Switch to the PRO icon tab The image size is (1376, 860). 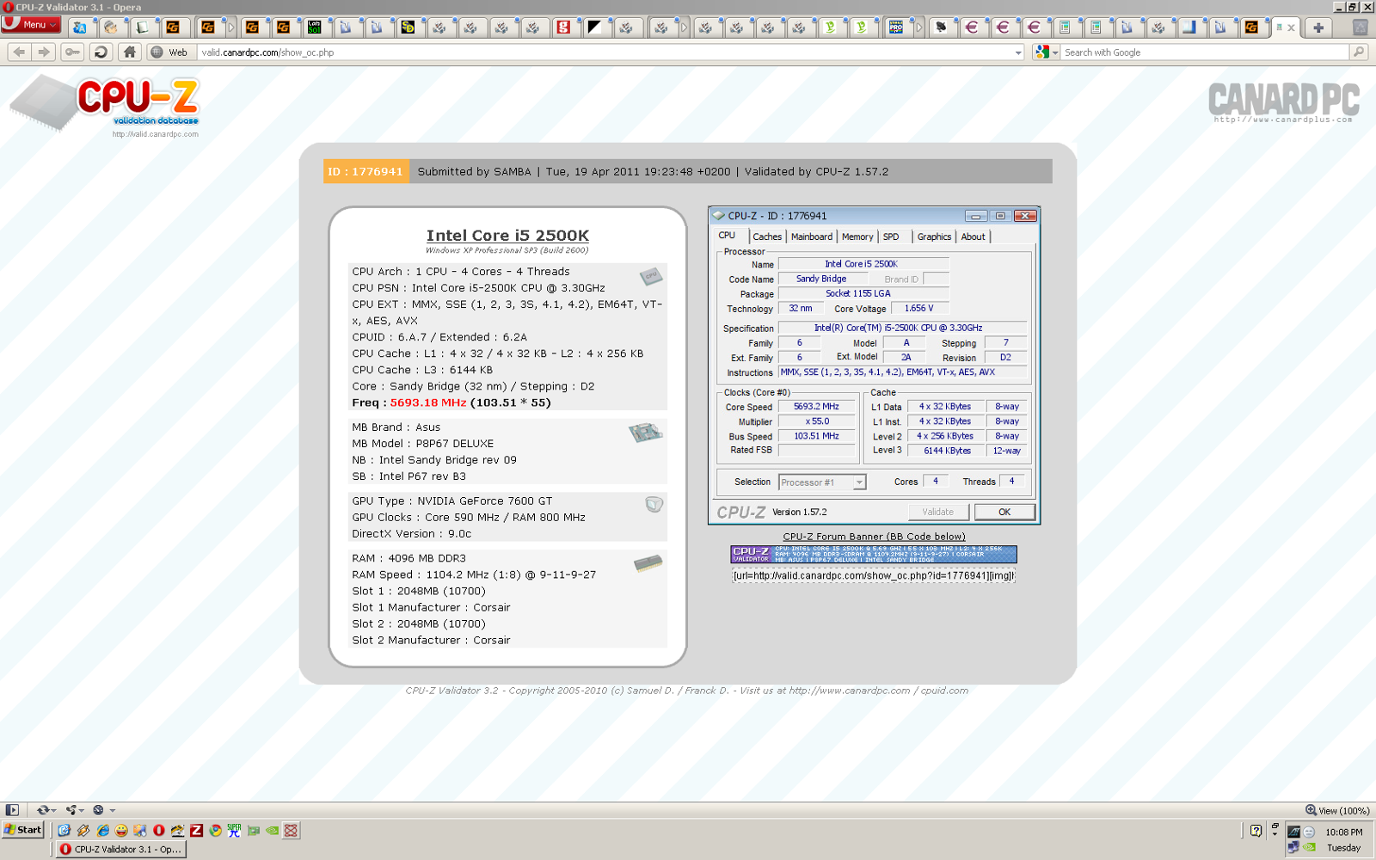pyautogui.click(x=896, y=28)
